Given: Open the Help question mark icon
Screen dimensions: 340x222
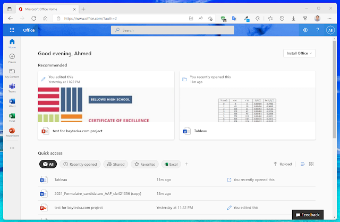Looking at the screenshot, I should [x=318, y=30].
